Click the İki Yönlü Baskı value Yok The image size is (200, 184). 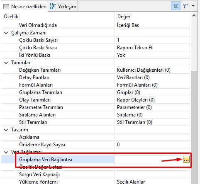[x=121, y=55]
